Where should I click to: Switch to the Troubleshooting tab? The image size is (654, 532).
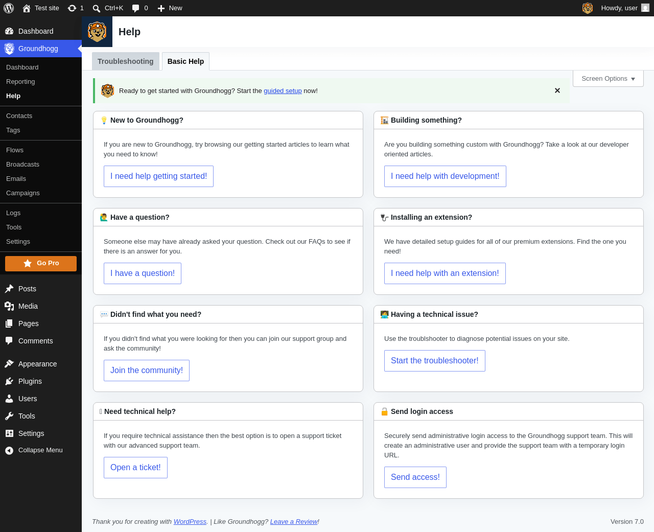126,61
